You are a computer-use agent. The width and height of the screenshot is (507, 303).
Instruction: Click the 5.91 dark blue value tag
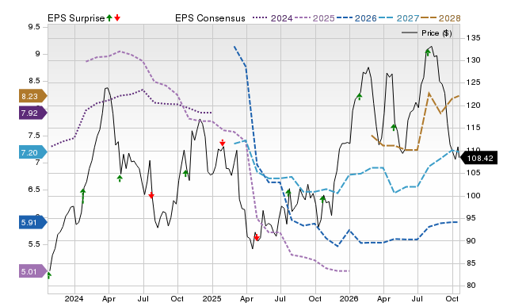pos(33,222)
